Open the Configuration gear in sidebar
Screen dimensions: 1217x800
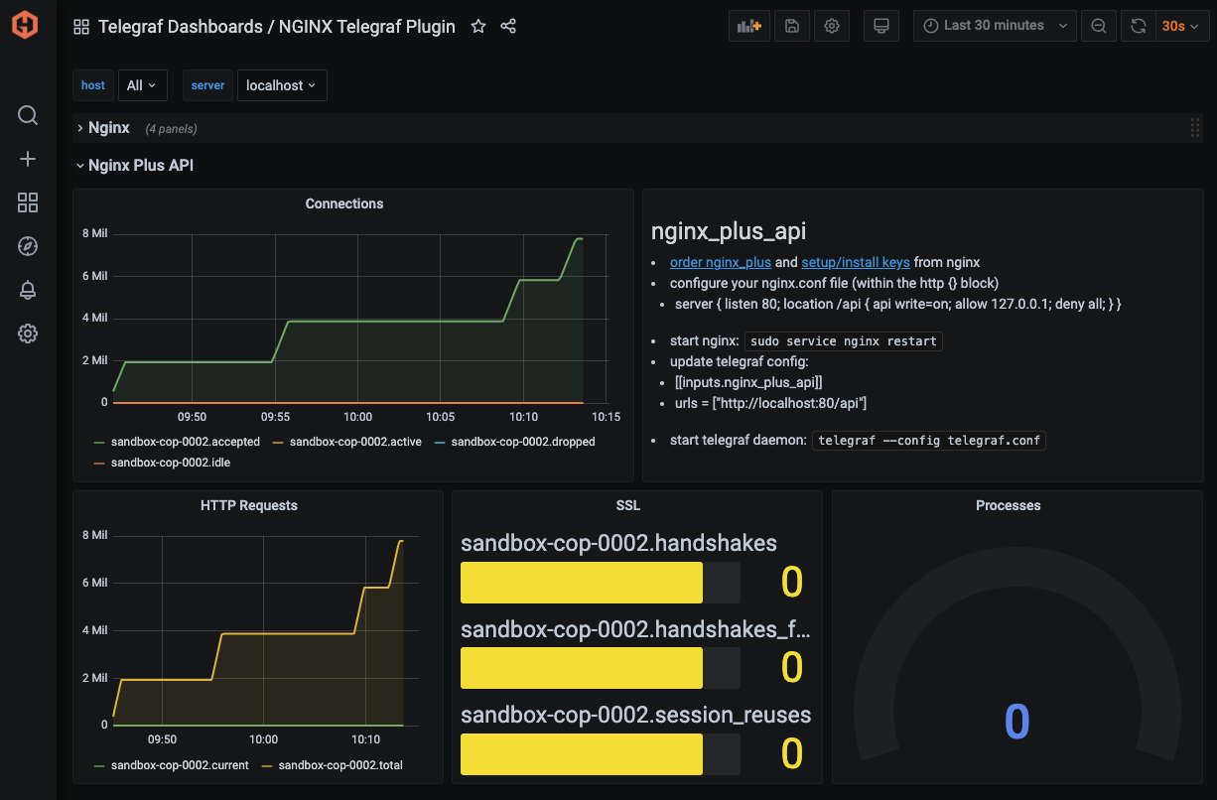(x=28, y=333)
